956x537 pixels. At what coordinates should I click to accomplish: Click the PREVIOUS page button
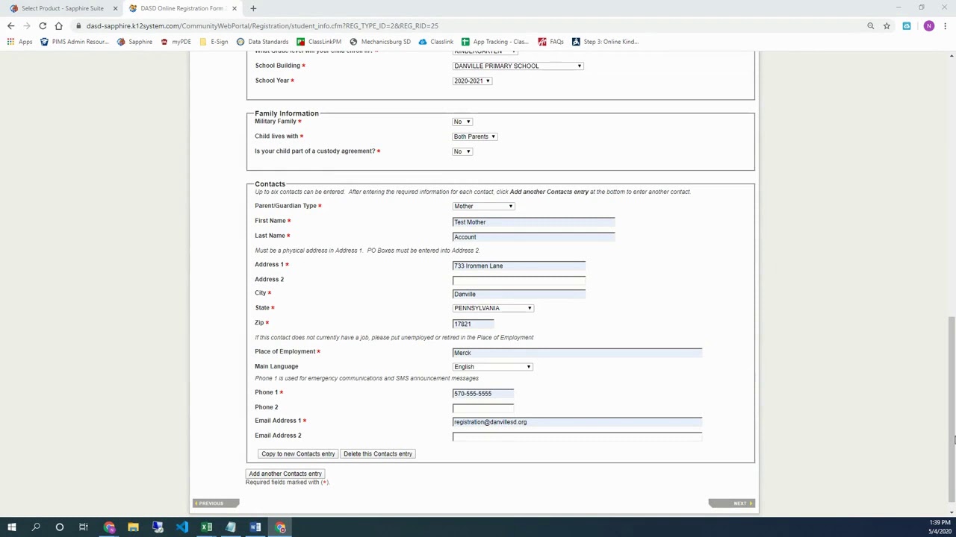(215, 503)
